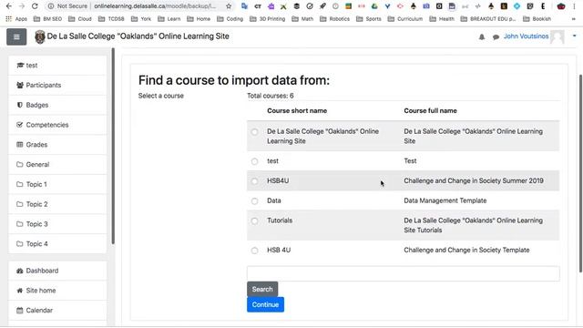Open Dashboard in the sidebar
Screen dimensions: 583x328
pyautogui.click(x=57, y=271)
